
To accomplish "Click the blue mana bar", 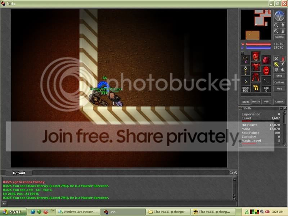I will (258, 48).
